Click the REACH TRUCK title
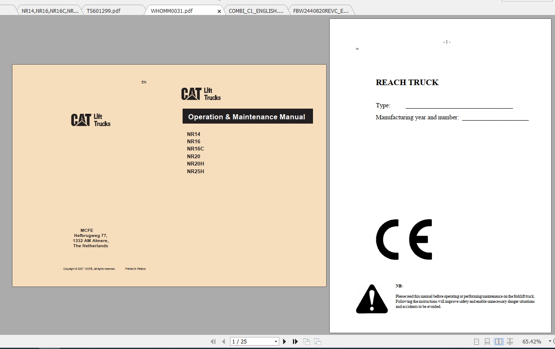 [x=407, y=83]
